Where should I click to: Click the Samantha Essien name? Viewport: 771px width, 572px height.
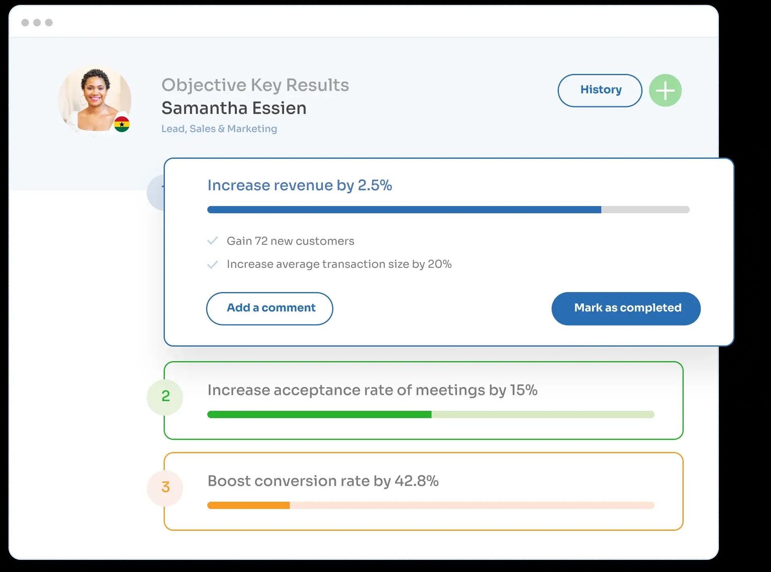[x=234, y=108]
